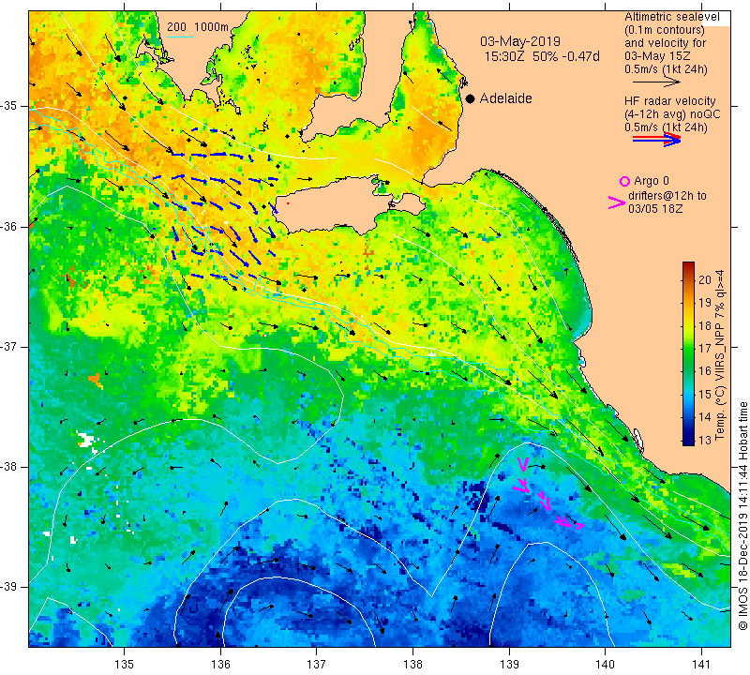Click the latitude label -36
This screenshot has width=750, height=675.
pyautogui.click(x=8, y=226)
